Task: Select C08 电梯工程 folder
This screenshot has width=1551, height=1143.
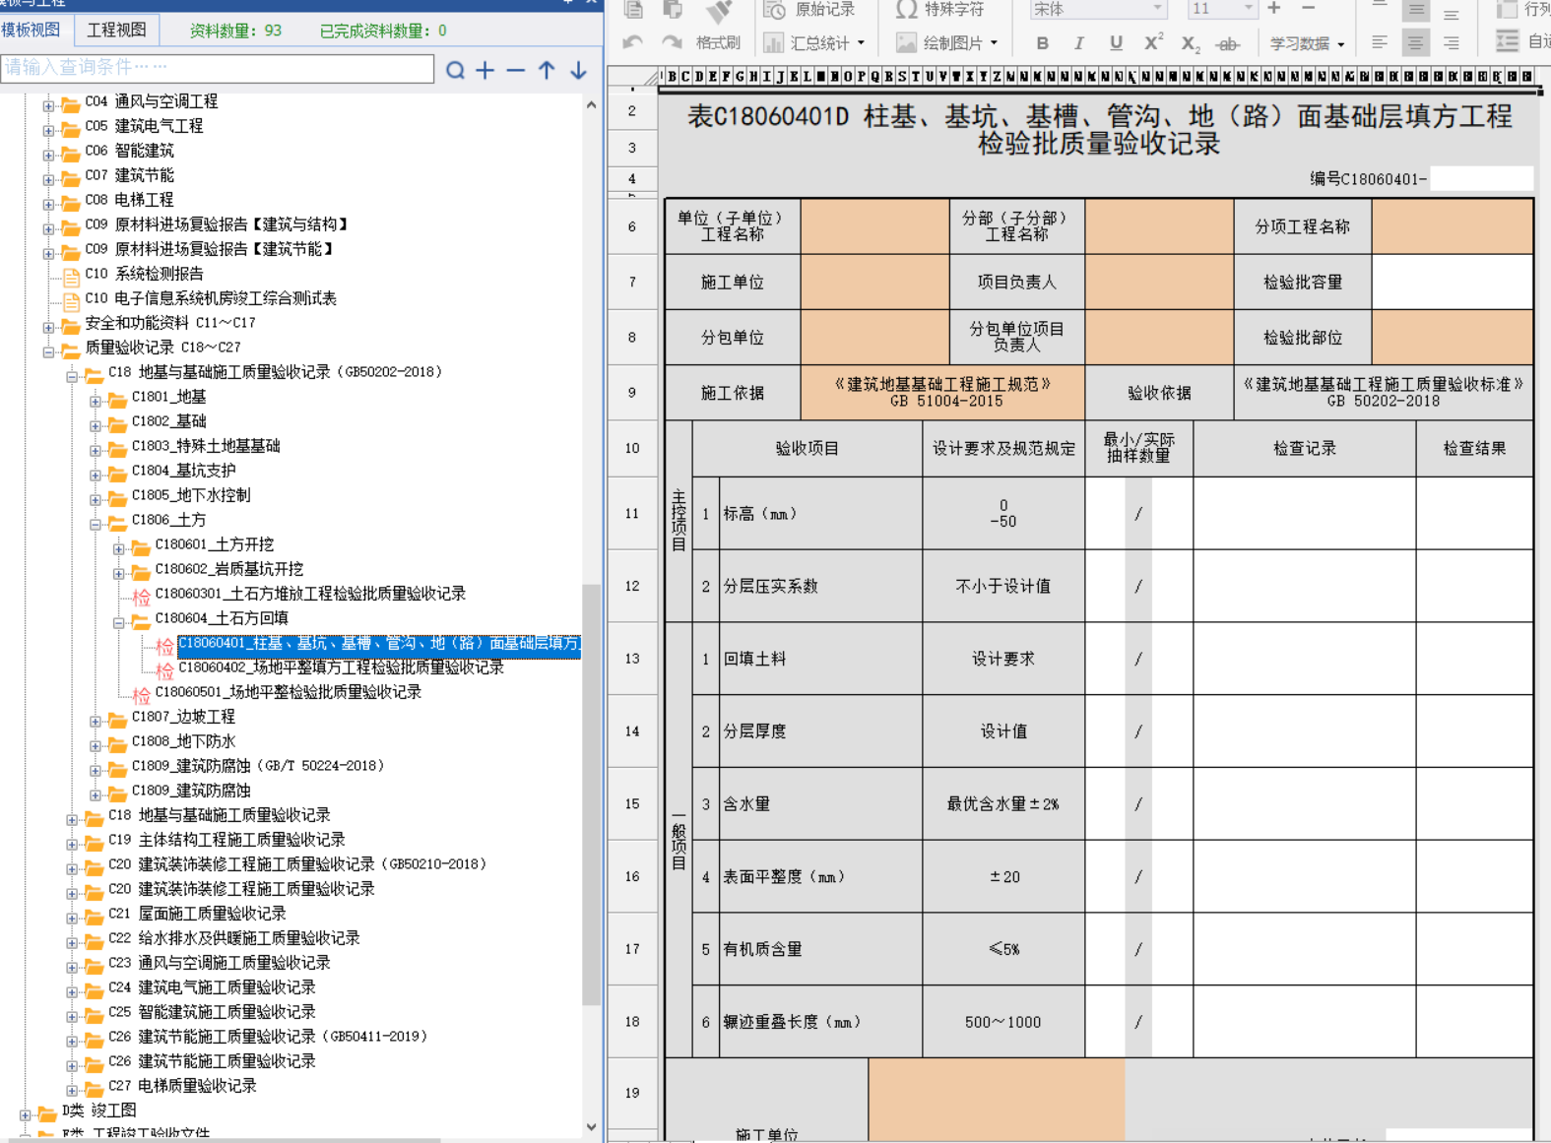Action: 129,200
